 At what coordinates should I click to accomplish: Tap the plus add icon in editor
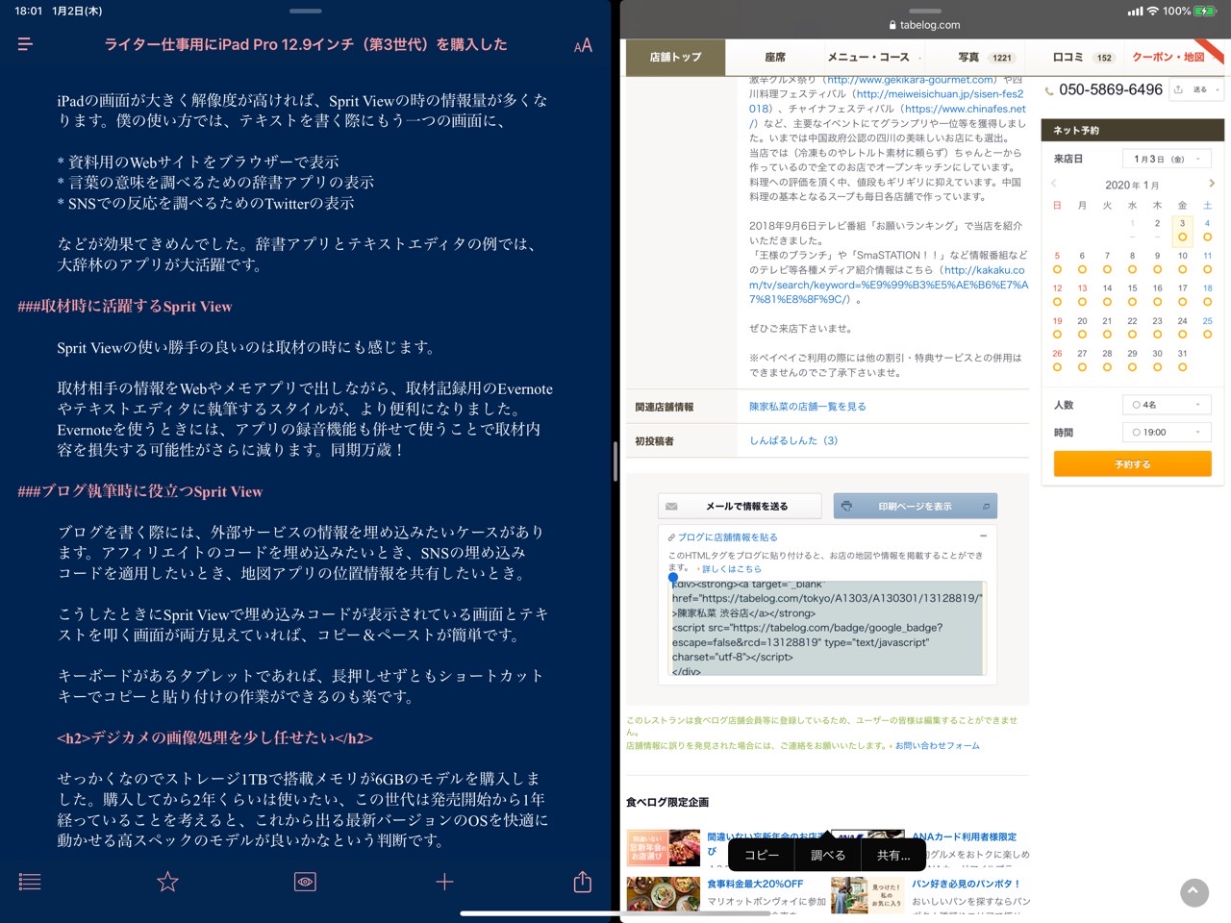[444, 882]
